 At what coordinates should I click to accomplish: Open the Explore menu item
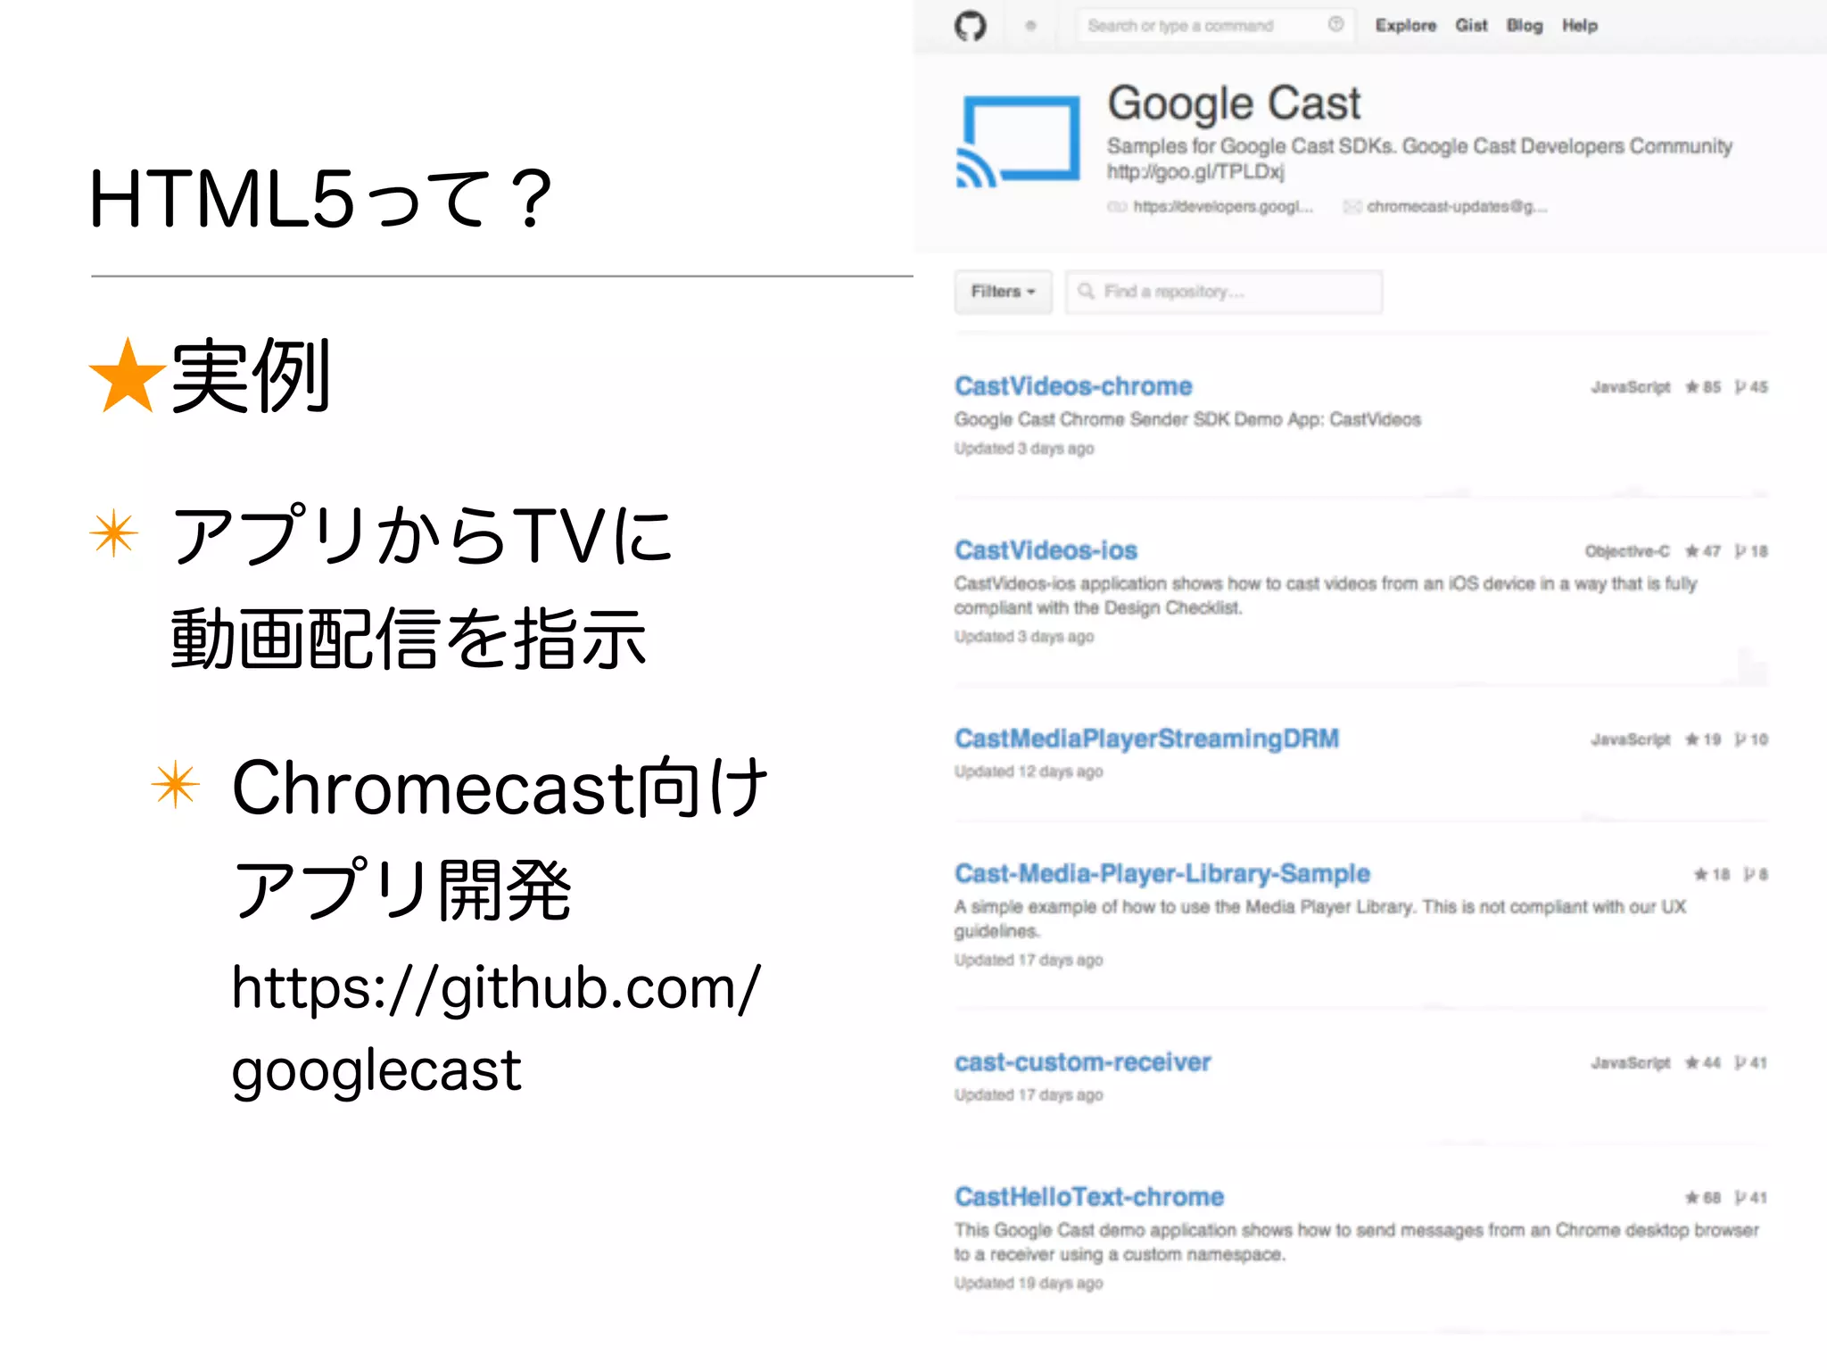[x=1406, y=26]
